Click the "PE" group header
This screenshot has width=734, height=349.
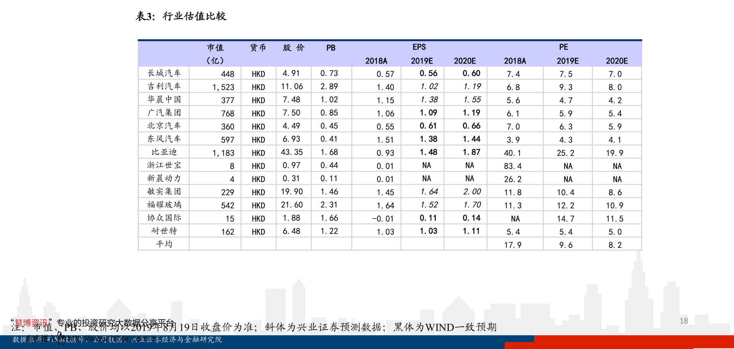point(563,47)
